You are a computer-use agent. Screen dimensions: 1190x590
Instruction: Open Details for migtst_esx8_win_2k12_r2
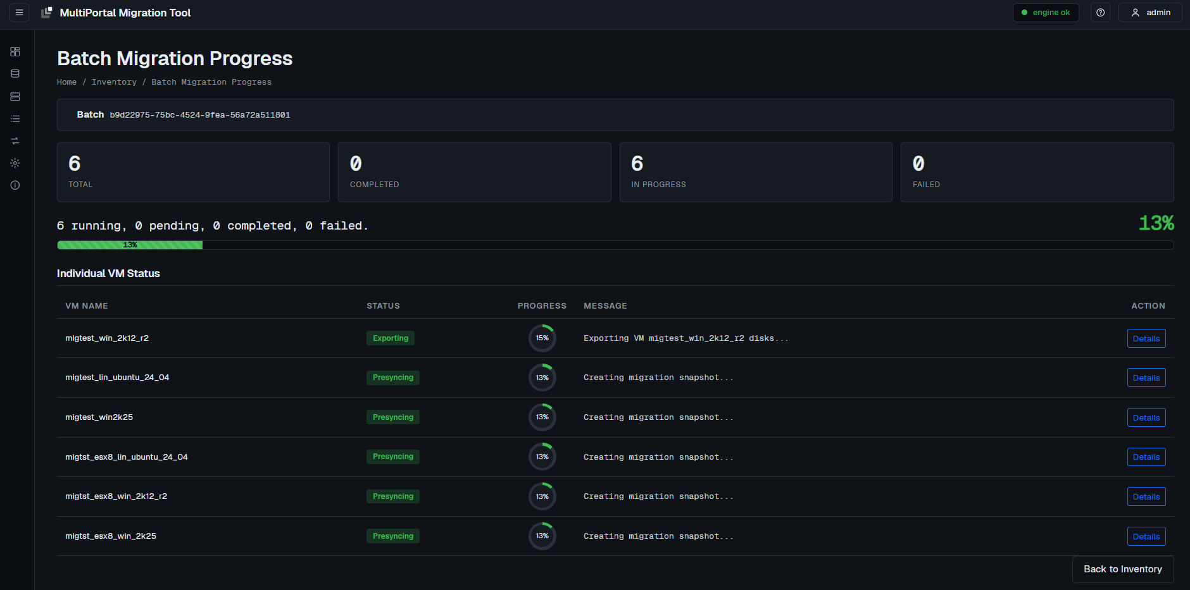1146,496
